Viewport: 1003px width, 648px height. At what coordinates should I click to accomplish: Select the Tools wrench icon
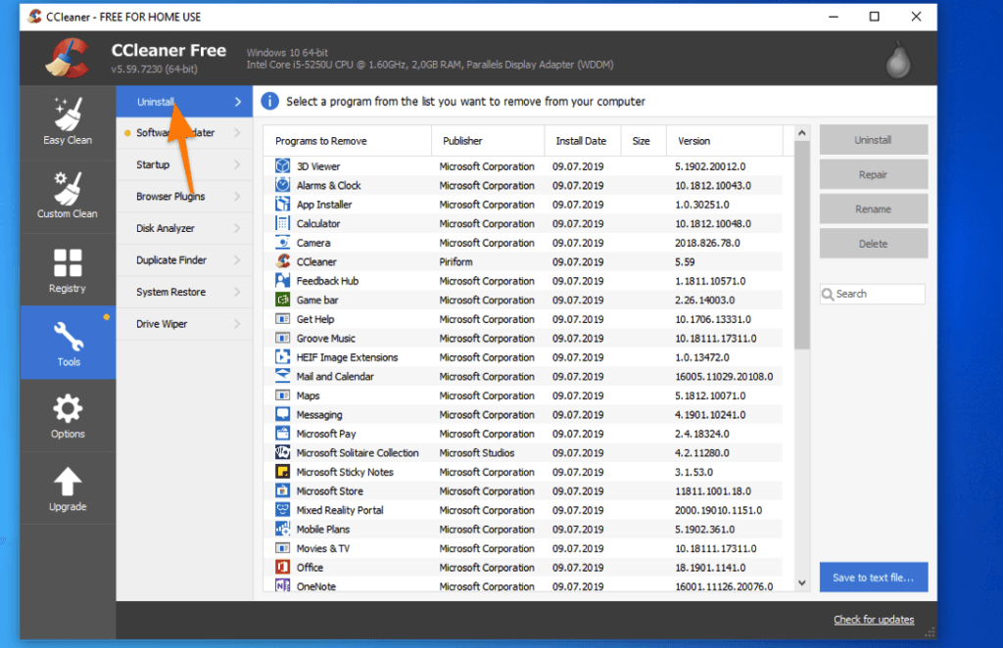[x=68, y=337]
